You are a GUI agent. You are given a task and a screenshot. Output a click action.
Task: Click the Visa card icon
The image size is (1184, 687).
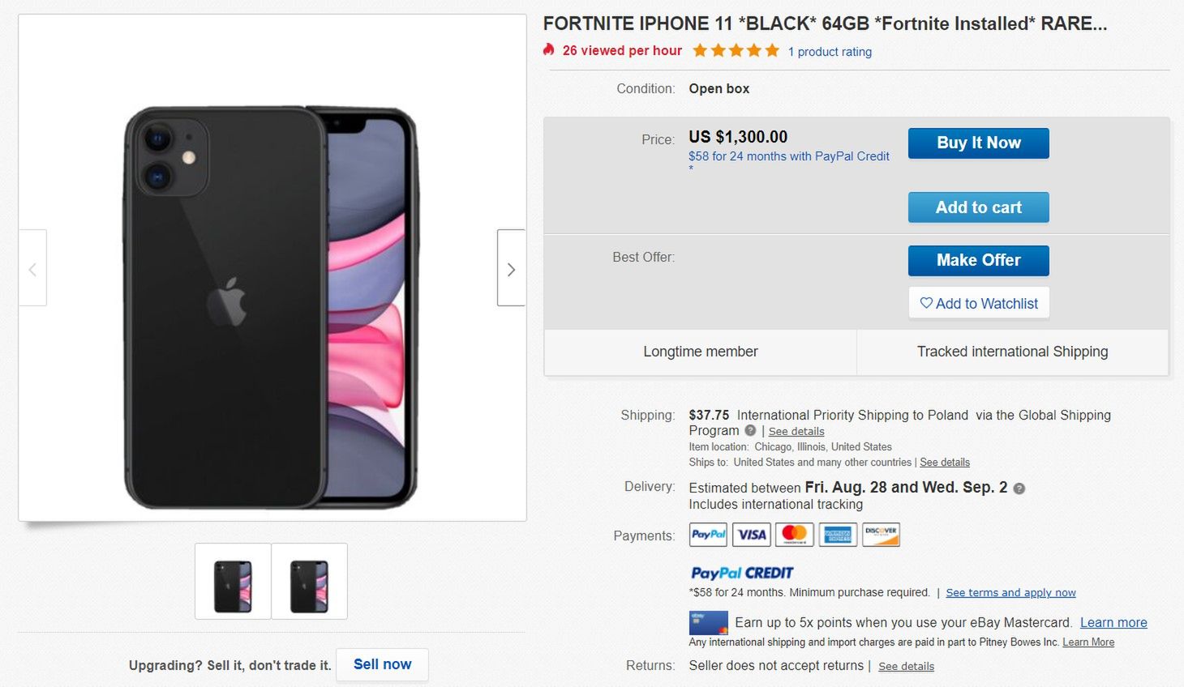pyautogui.click(x=752, y=535)
